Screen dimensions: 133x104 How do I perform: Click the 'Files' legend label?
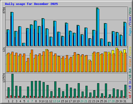(x=130, y=21)
